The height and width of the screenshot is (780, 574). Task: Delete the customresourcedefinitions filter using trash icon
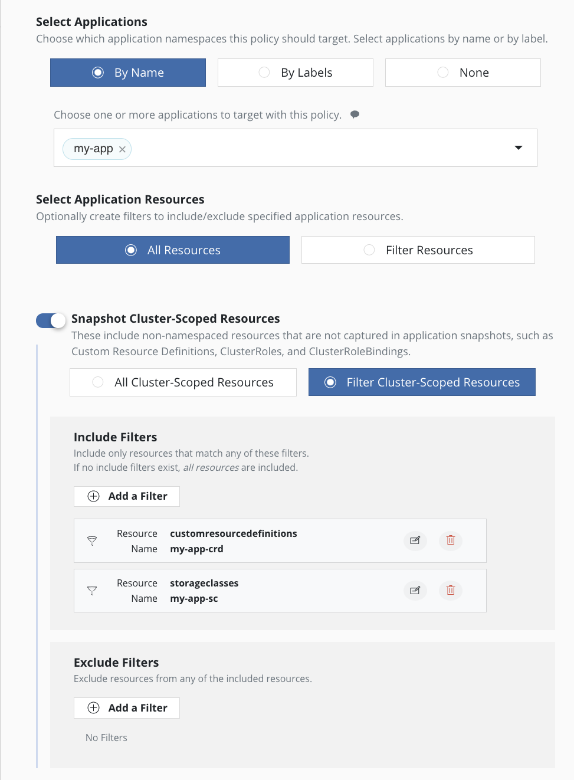click(450, 540)
